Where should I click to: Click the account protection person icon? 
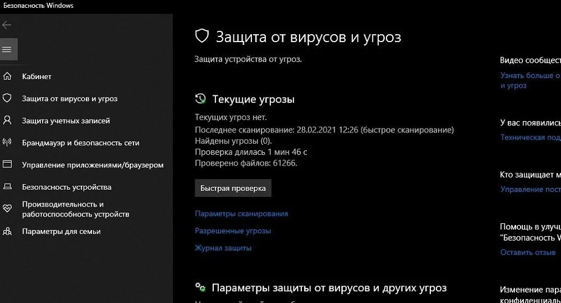(x=7, y=120)
